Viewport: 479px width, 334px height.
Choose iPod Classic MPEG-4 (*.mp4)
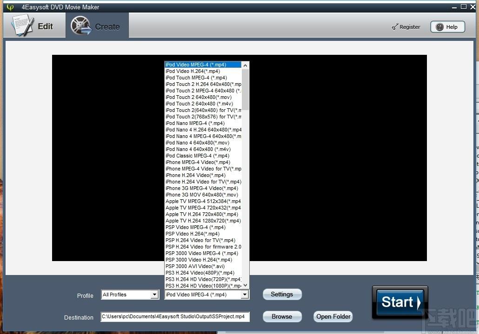point(203,156)
